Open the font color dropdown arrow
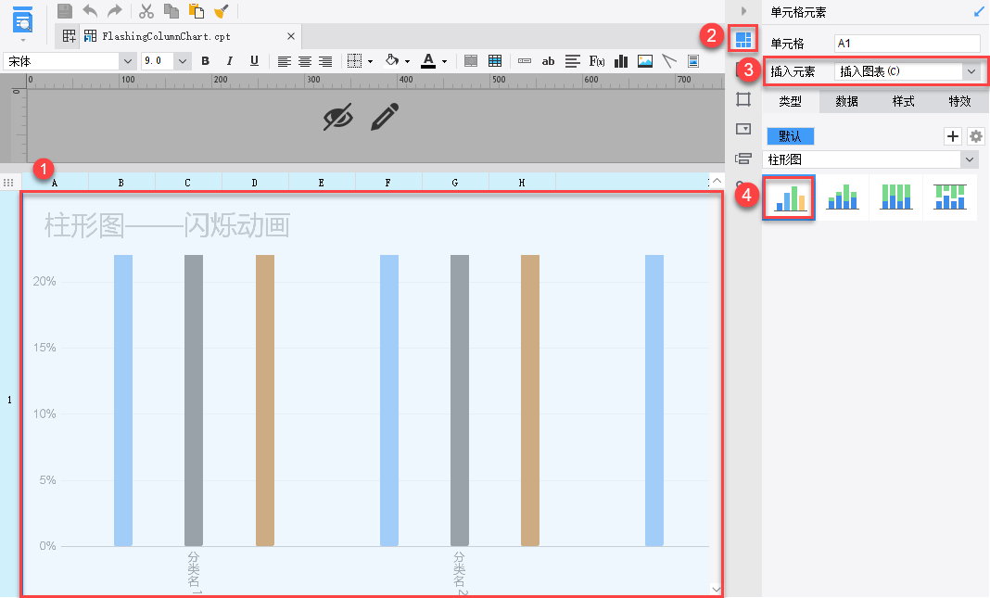 (x=445, y=61)
